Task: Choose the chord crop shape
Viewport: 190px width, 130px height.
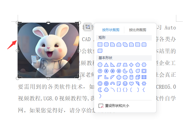Action: (x=131, y=71)
